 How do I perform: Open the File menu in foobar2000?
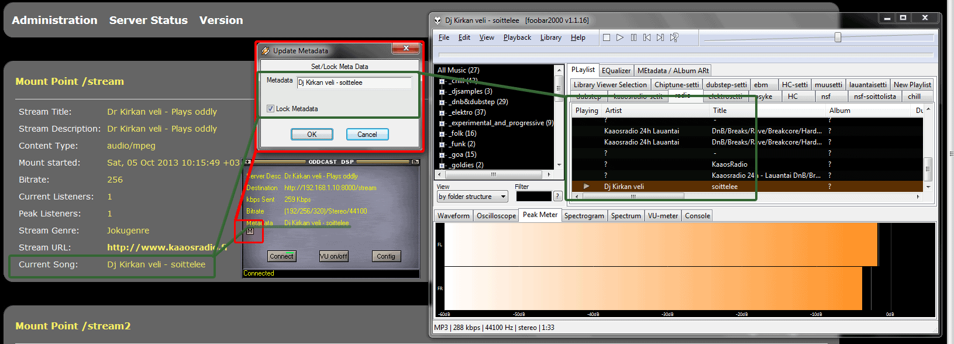tap(444, 37)
